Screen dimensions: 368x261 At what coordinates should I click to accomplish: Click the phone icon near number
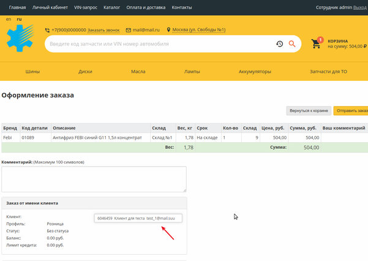click(47, 30)
